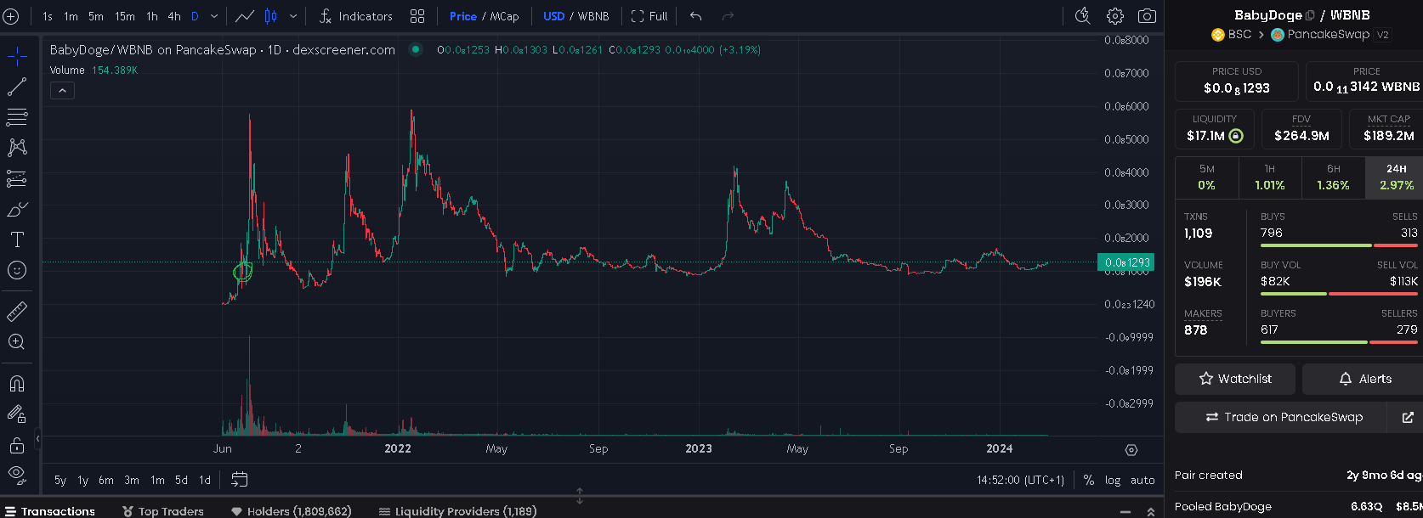This screenshot has height=518, width=1423.
Task: Hide all drawings with eye icon
Action: [x=16, y=473]
